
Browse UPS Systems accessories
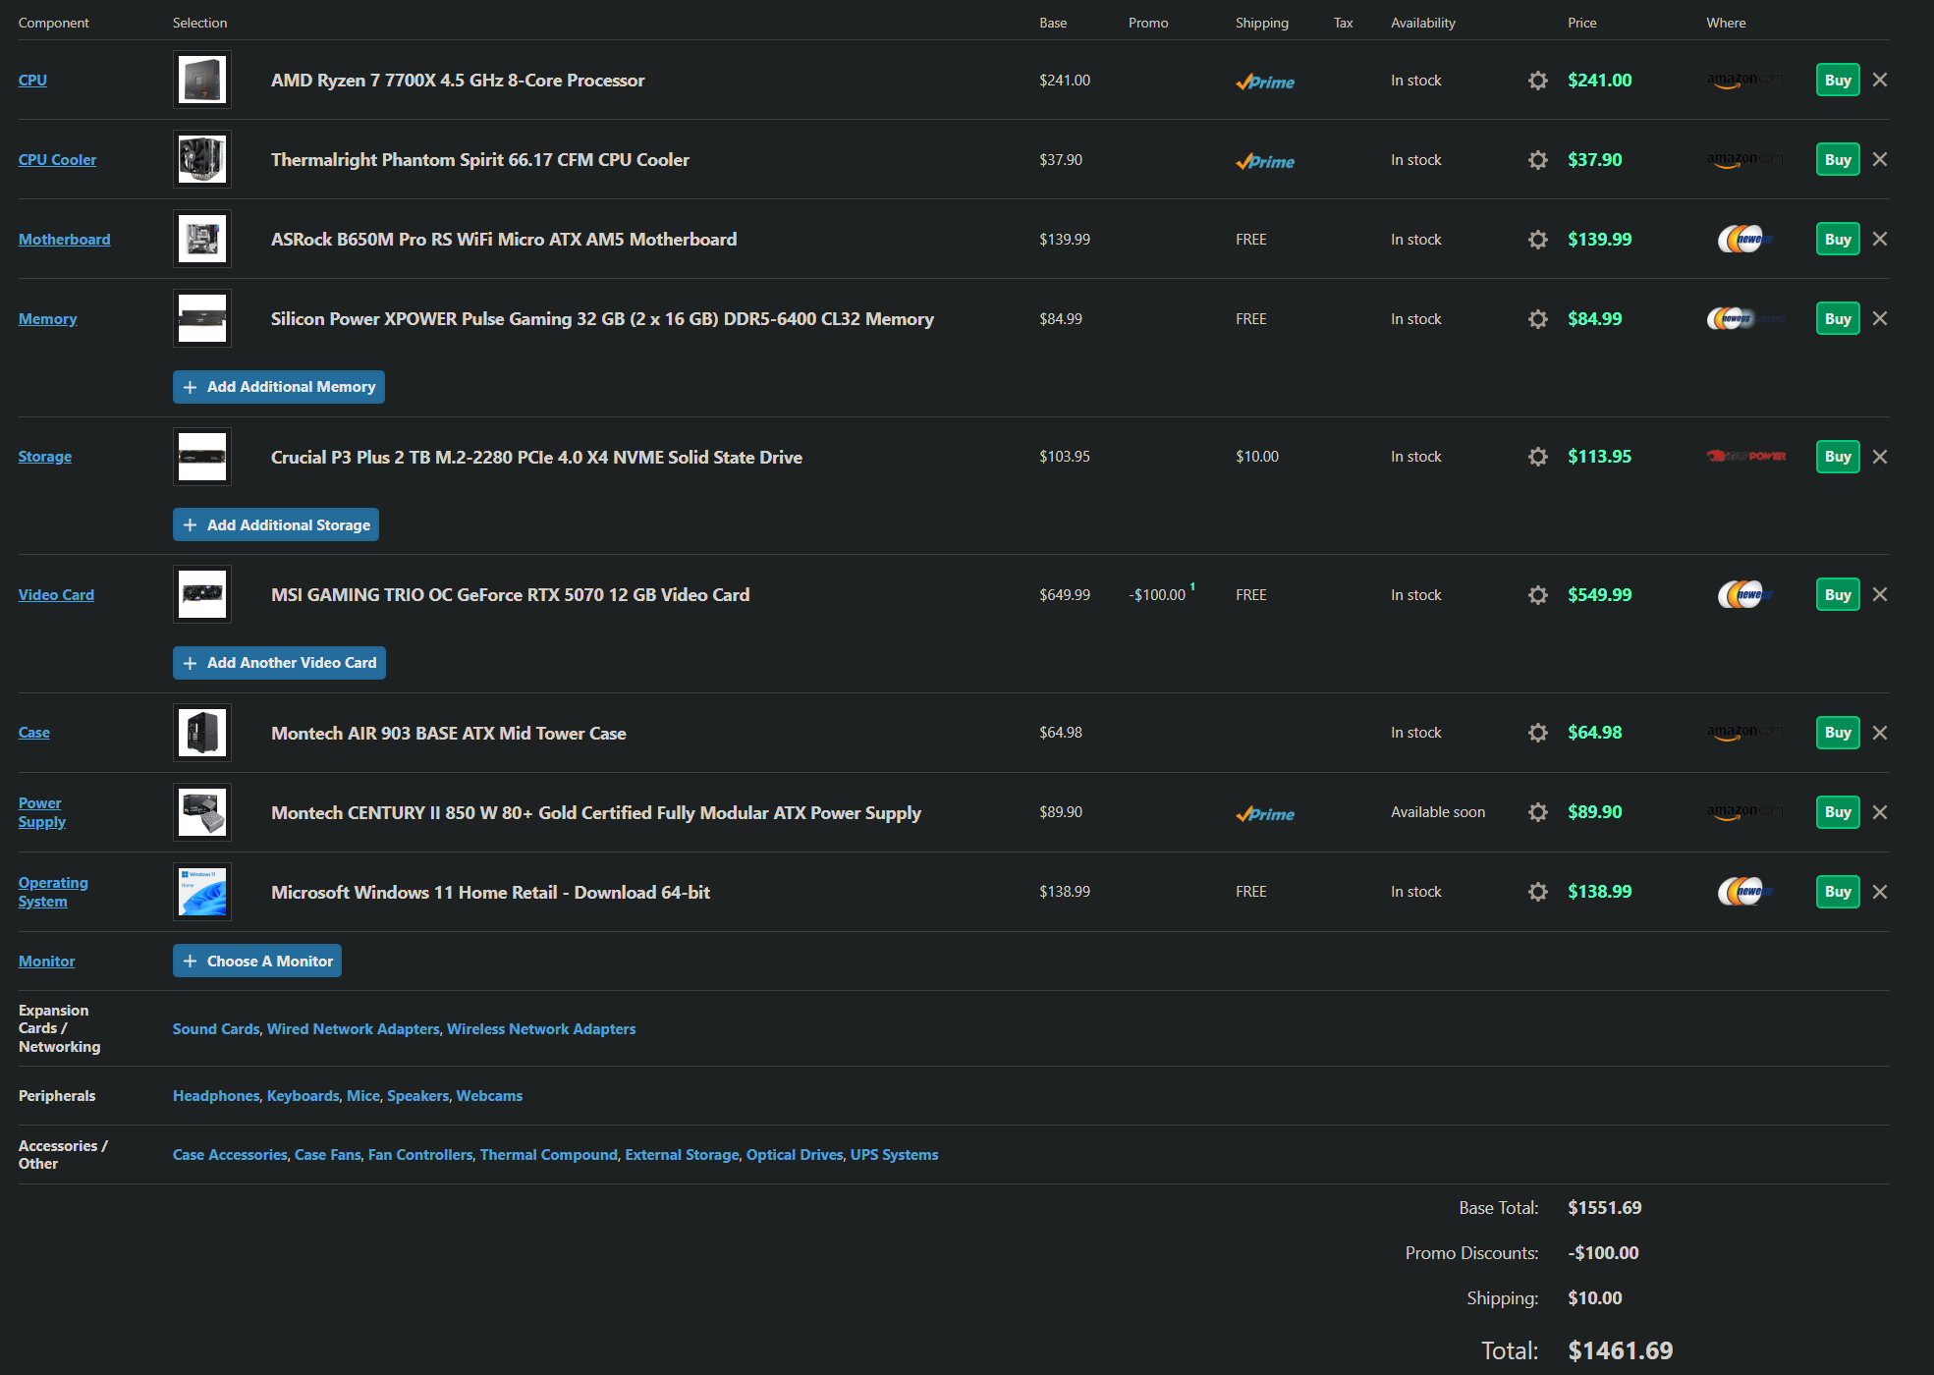click(x=894, y=1155)
